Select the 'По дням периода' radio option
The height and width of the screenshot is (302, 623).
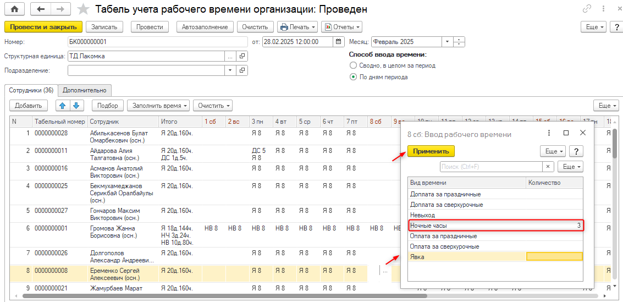tap(353, 77)
